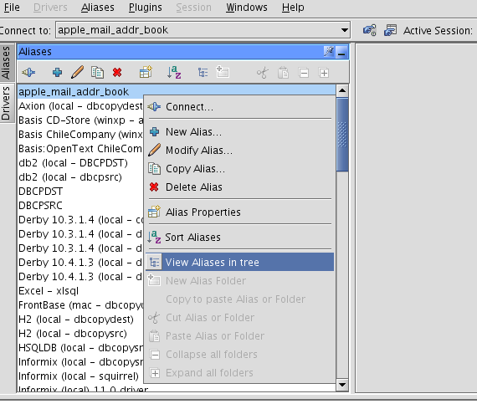Click the second session icon beside Active Session label
Image resolution: width=477 pixels, height=404 pixels.
(x=390, y=30)
